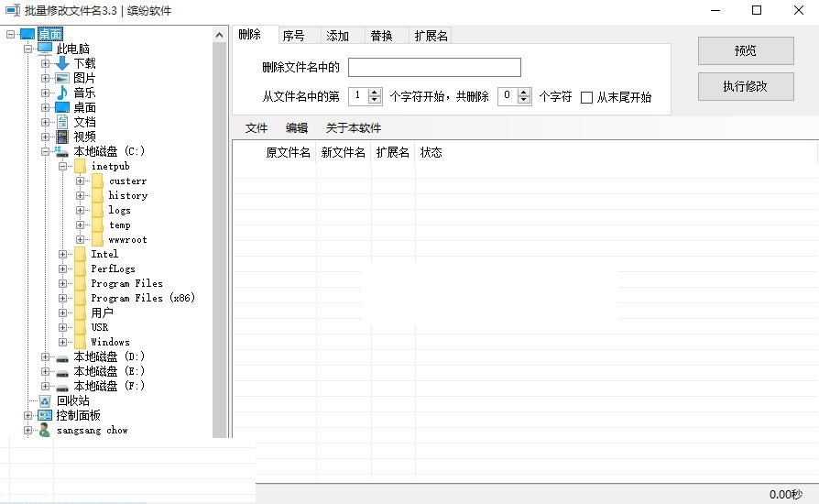The height and width of the screenshot is (504, 819).
Task: Click the PerfLogs folder icon
Action: pyautogui.click(x=80, y=269)
